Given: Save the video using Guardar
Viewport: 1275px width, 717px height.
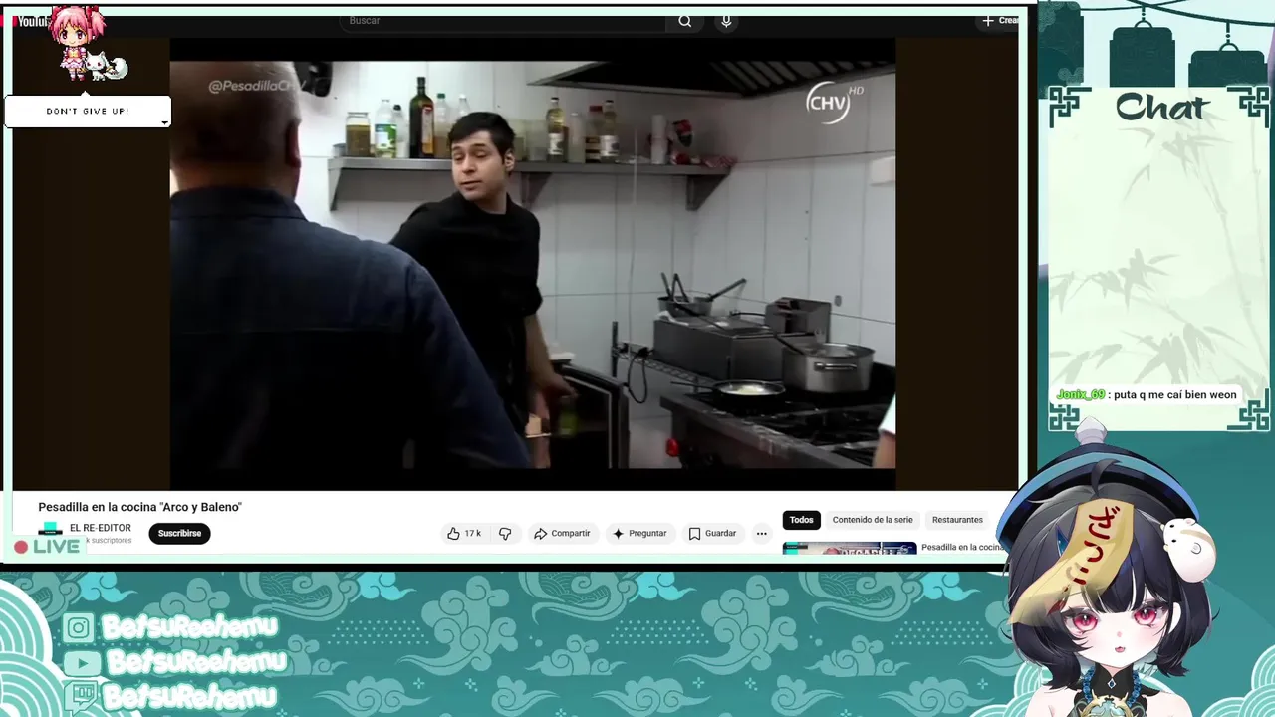Looking at the screenshot, I should [x=713, y=534].
